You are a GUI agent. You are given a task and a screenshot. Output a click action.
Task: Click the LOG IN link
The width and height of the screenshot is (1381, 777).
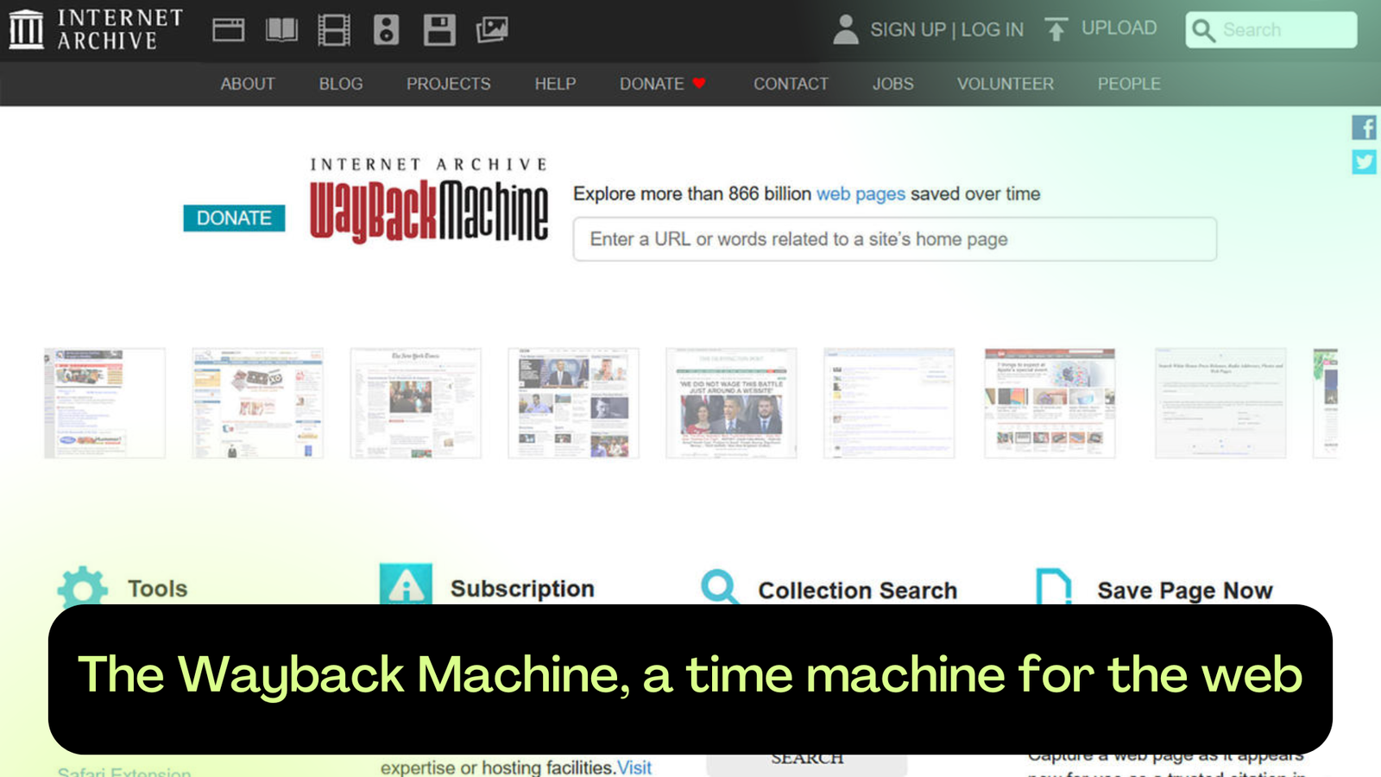click(x=993, y=29)
